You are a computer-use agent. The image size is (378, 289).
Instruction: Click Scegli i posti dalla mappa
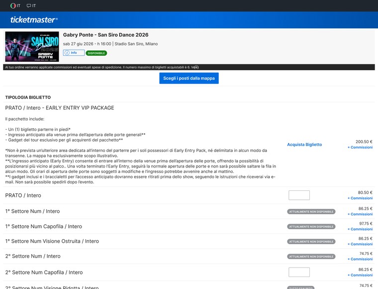point(189,78)
